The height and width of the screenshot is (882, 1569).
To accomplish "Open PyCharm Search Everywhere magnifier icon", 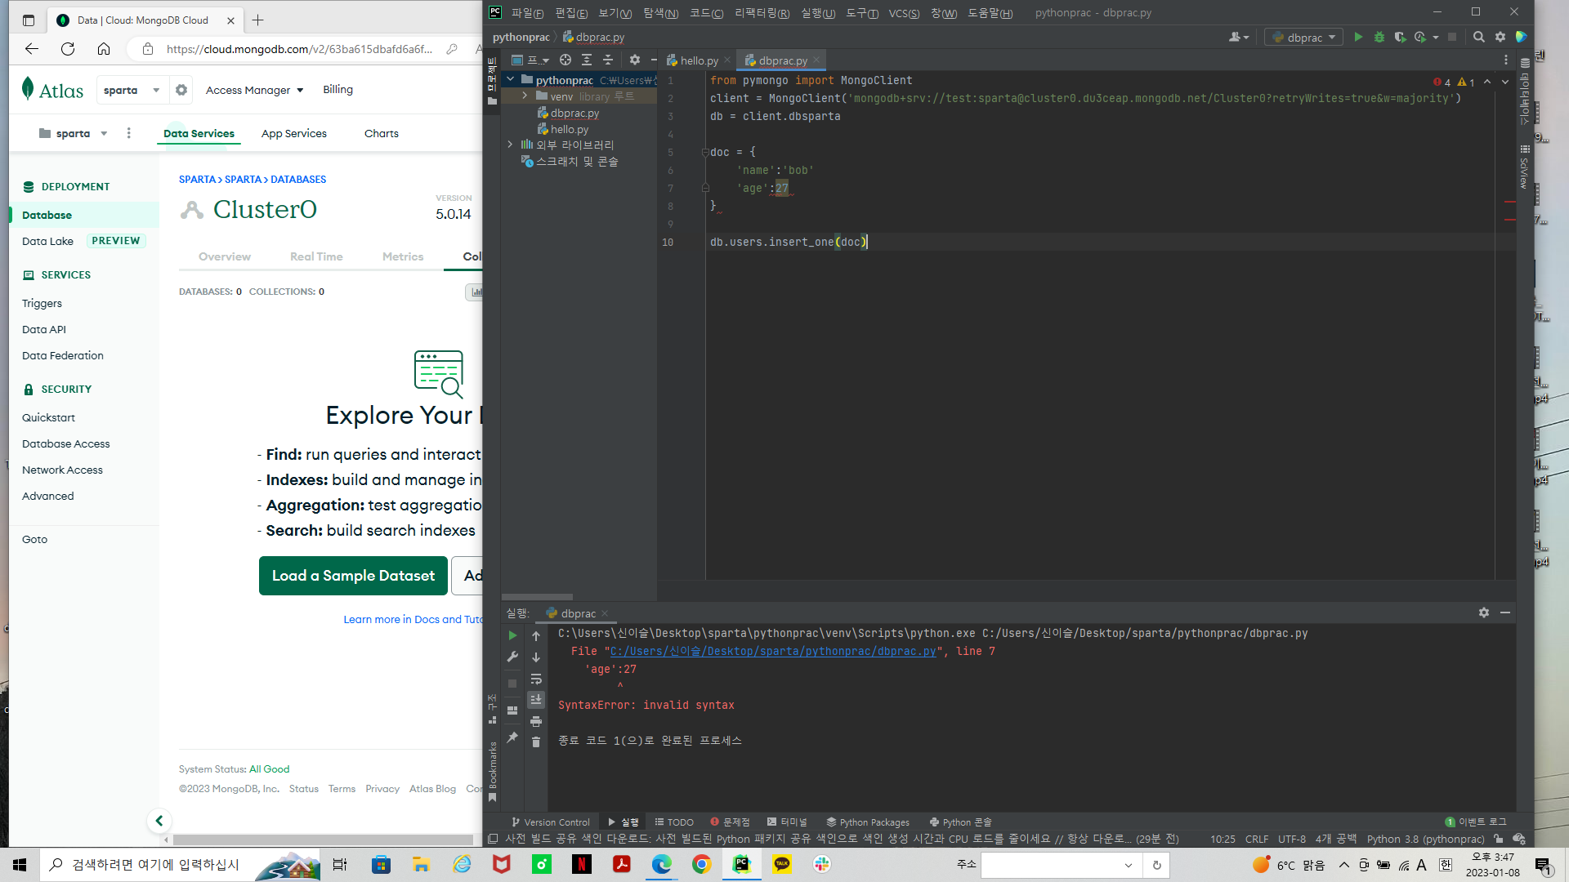I will click(1479, 37).
